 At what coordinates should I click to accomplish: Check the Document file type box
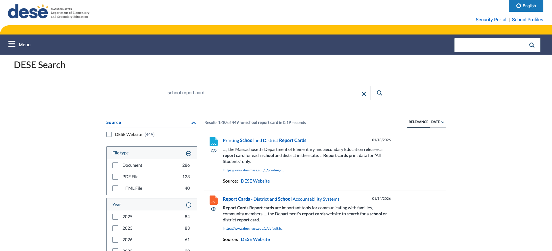(115, 165)
